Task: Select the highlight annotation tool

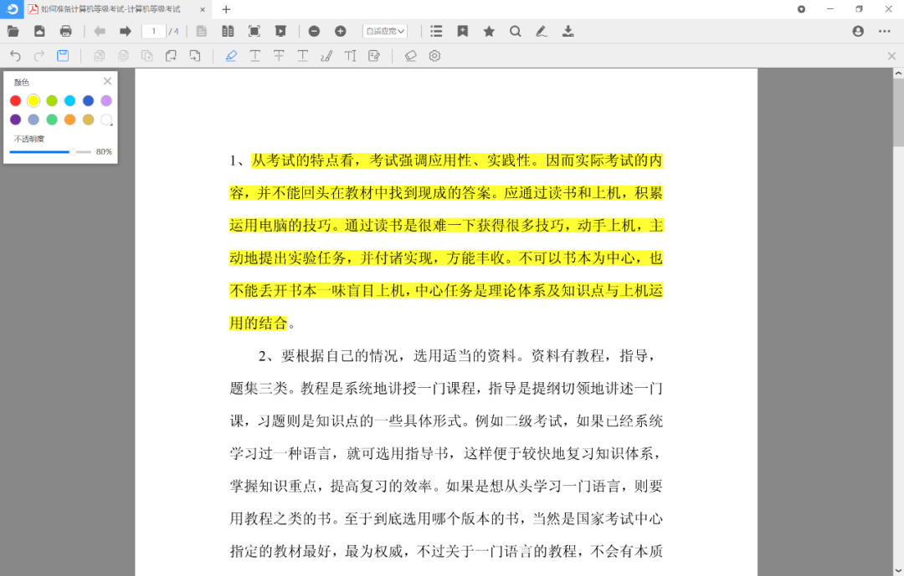Action: (231, 56)
